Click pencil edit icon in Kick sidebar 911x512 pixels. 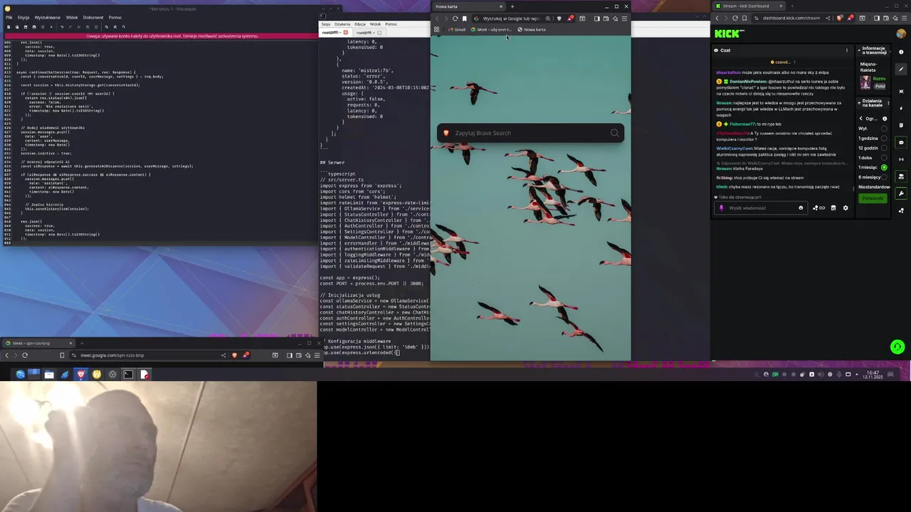tap(901, 69)
